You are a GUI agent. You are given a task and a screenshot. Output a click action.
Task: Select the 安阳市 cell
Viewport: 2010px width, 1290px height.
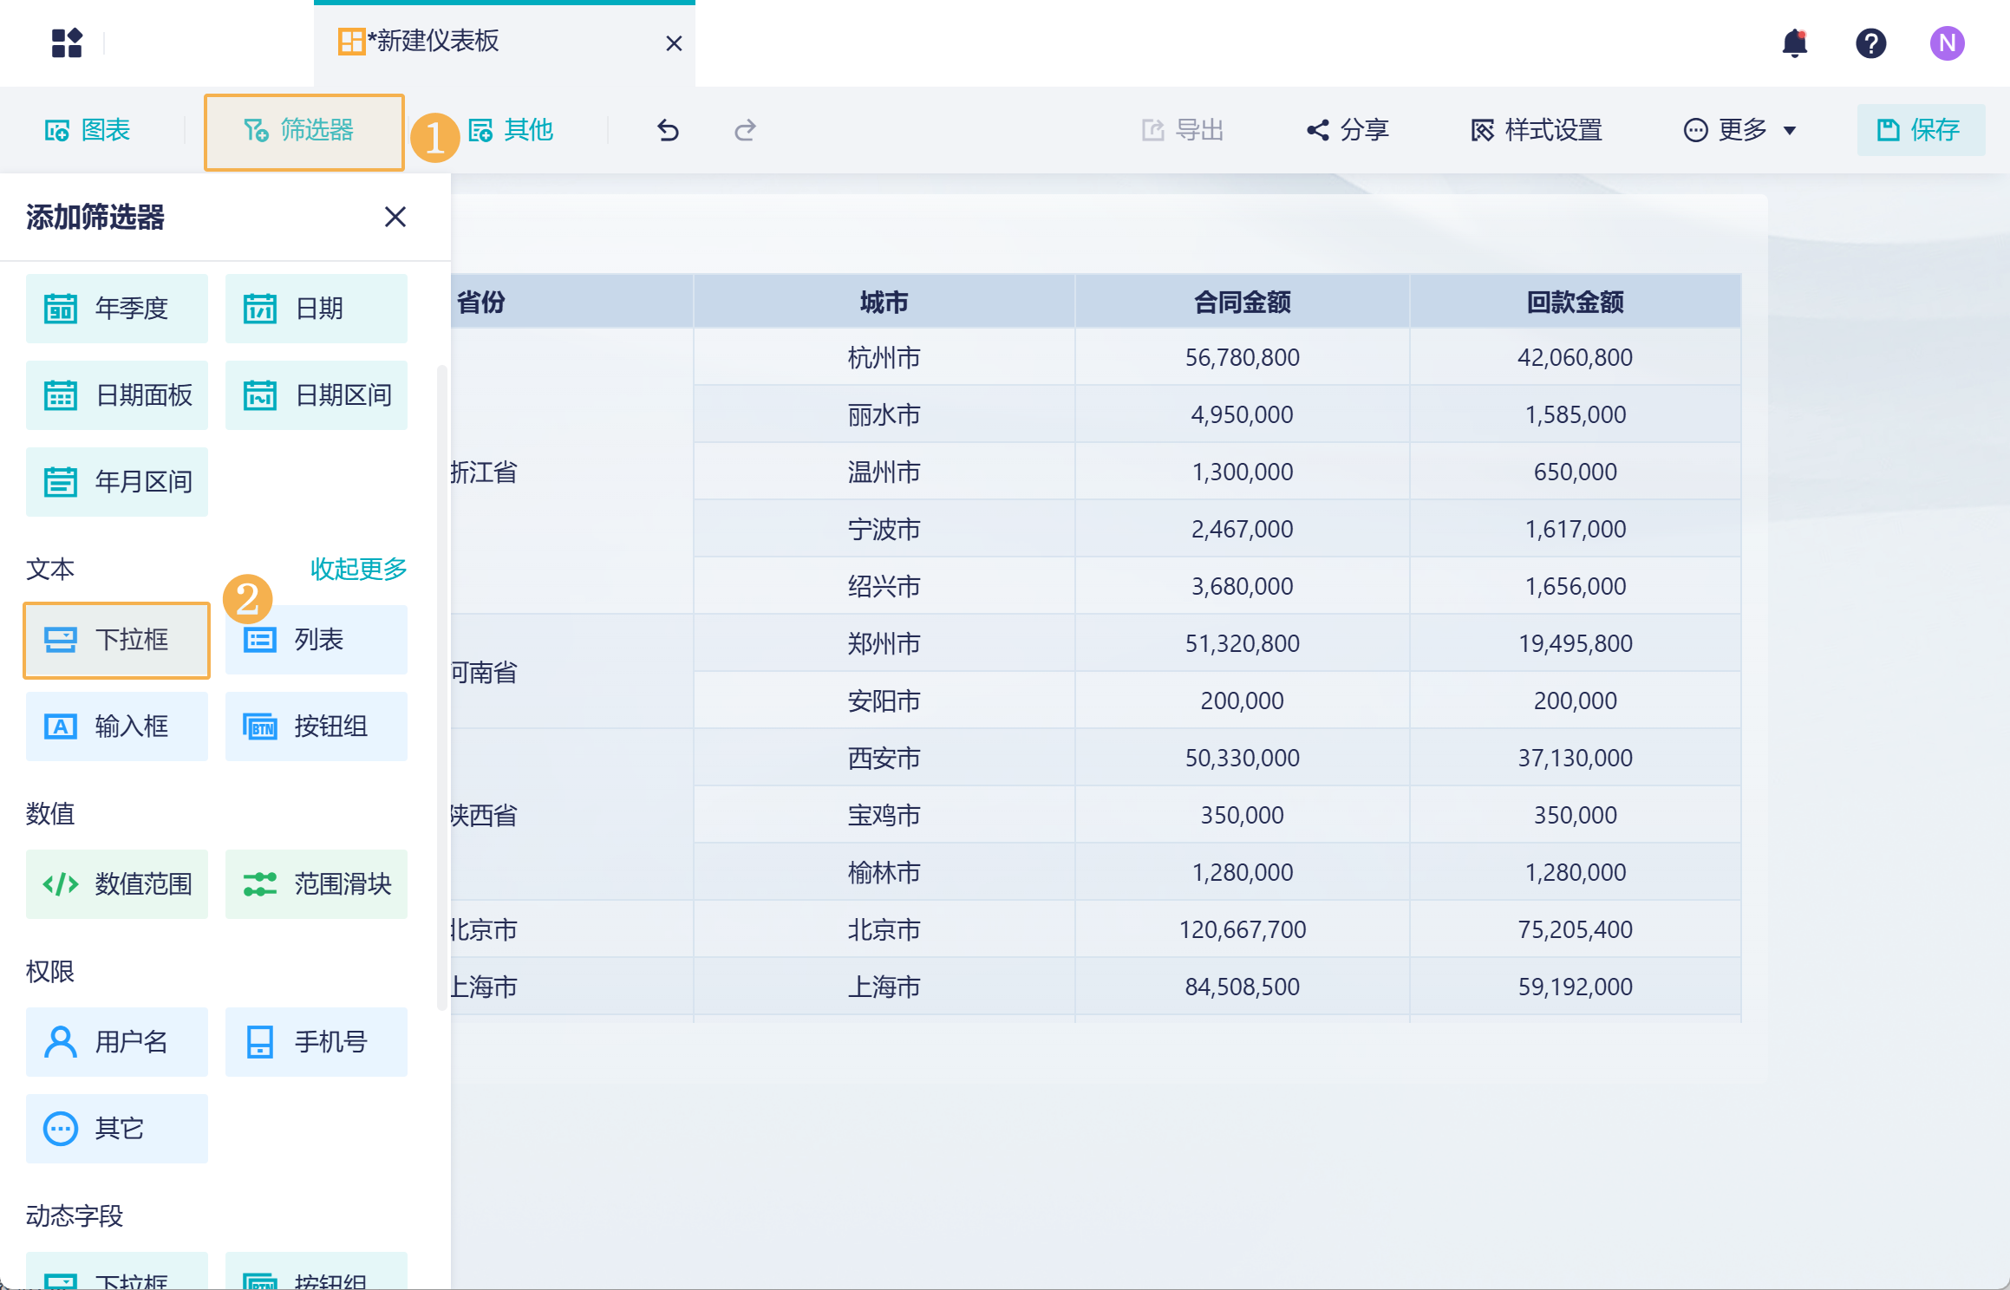click(x=884, y=700)
